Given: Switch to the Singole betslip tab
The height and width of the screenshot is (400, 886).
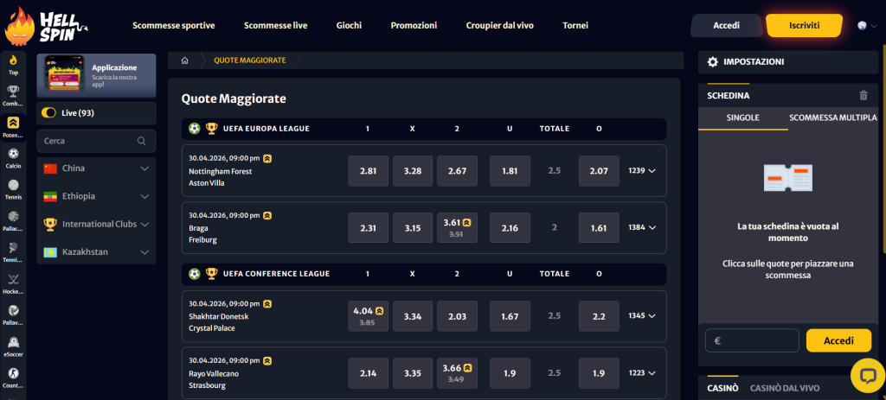Looking at the screenshot, I should pos(742,117).
